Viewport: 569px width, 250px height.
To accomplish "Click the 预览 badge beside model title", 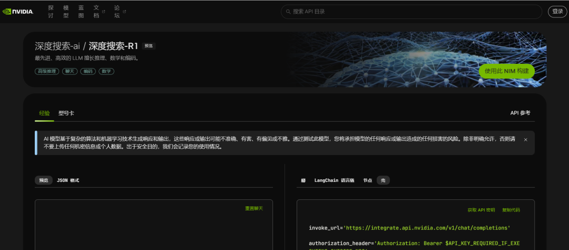I will pos(149,46).
